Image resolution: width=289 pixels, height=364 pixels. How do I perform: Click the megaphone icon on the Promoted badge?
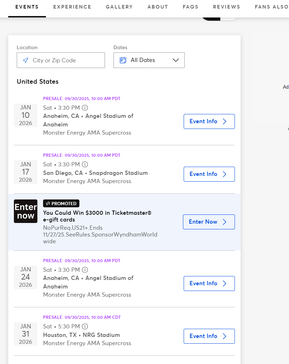click(x=48, y=204)
